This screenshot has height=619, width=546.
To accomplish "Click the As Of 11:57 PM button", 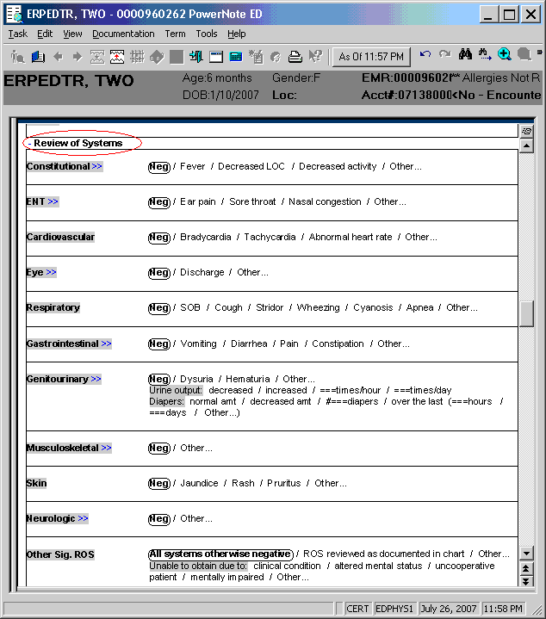I will [x=371, y=57].
